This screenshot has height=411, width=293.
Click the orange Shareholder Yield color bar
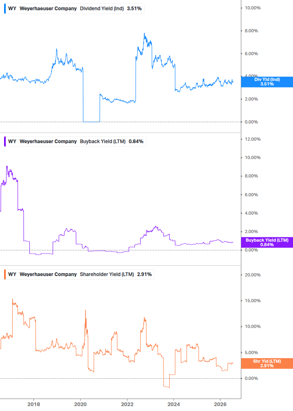(5, 274)
